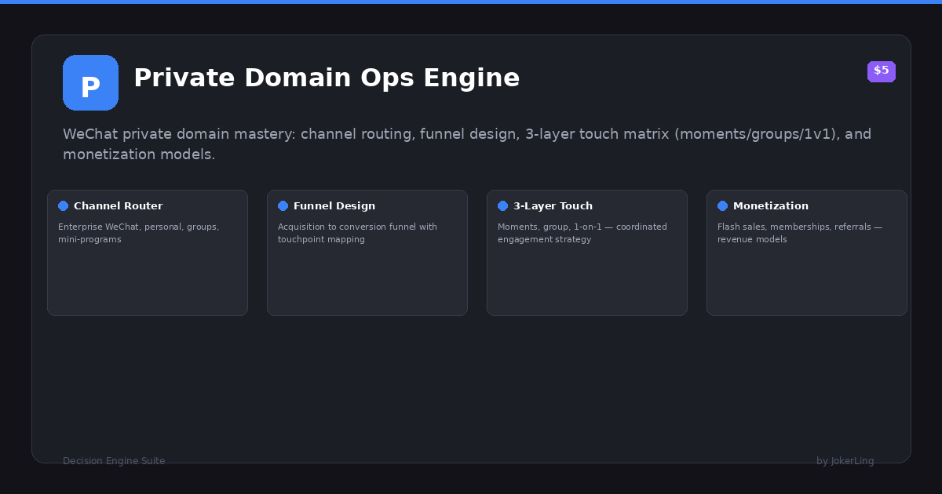Select the Monetization card heading
The width and height of the screenshot is (942, 494).
[x=771, y=206]
